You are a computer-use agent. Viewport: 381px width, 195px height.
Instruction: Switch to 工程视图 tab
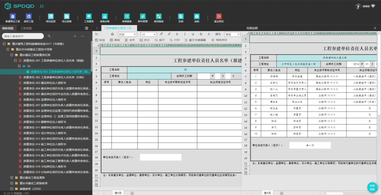coord(26,28)
